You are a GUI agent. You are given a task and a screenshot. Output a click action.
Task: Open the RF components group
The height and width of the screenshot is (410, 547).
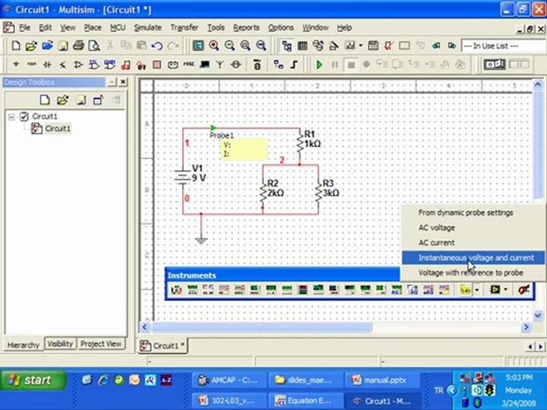pyautogui.click(x=220, y=64)
